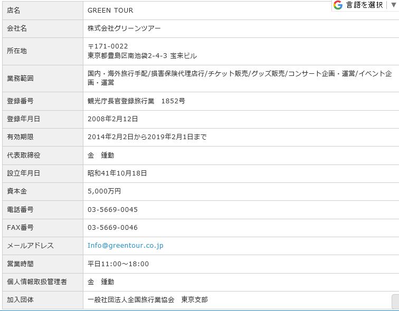Viewport: 399px width, 311px height.
Task: Click the partially visible button beside 東京支部
Action: click(x=395, y=301)
